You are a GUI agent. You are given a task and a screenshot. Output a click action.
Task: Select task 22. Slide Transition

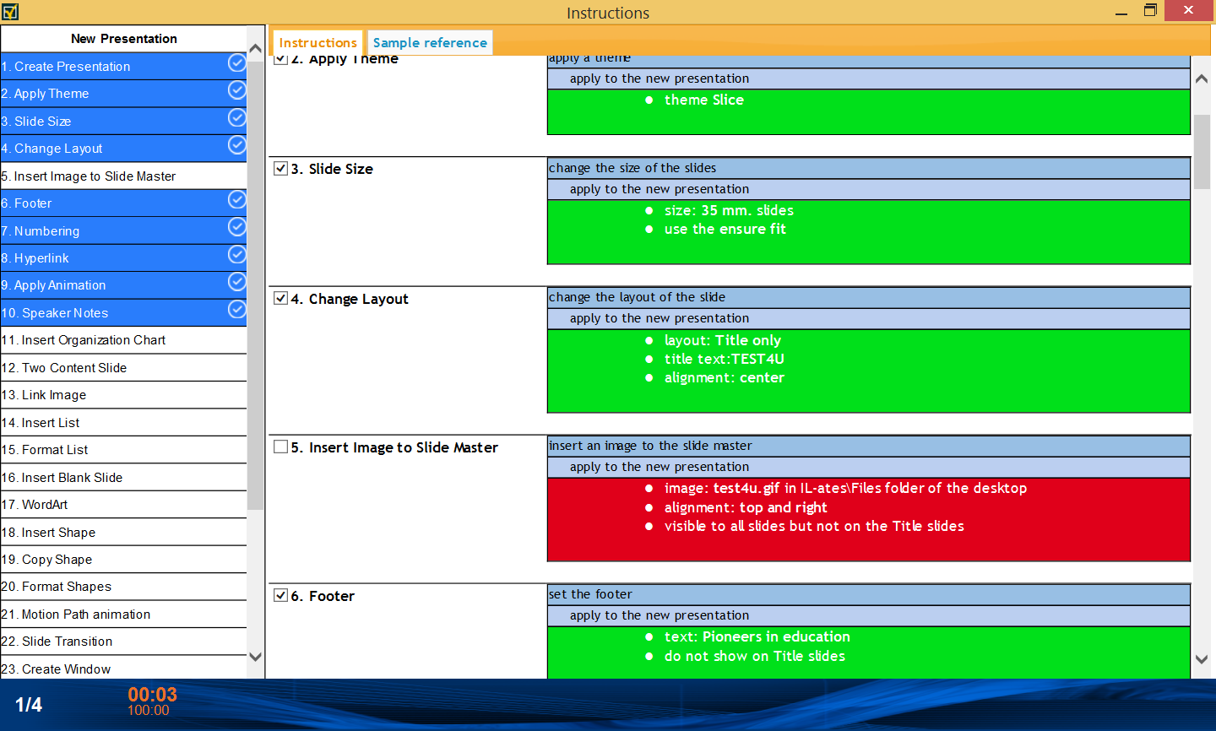pyautogui.click(x=123, y=641)
